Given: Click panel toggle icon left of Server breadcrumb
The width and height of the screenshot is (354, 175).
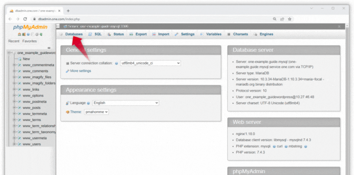Looking at the screenshot, I should (x=58, y=26).
